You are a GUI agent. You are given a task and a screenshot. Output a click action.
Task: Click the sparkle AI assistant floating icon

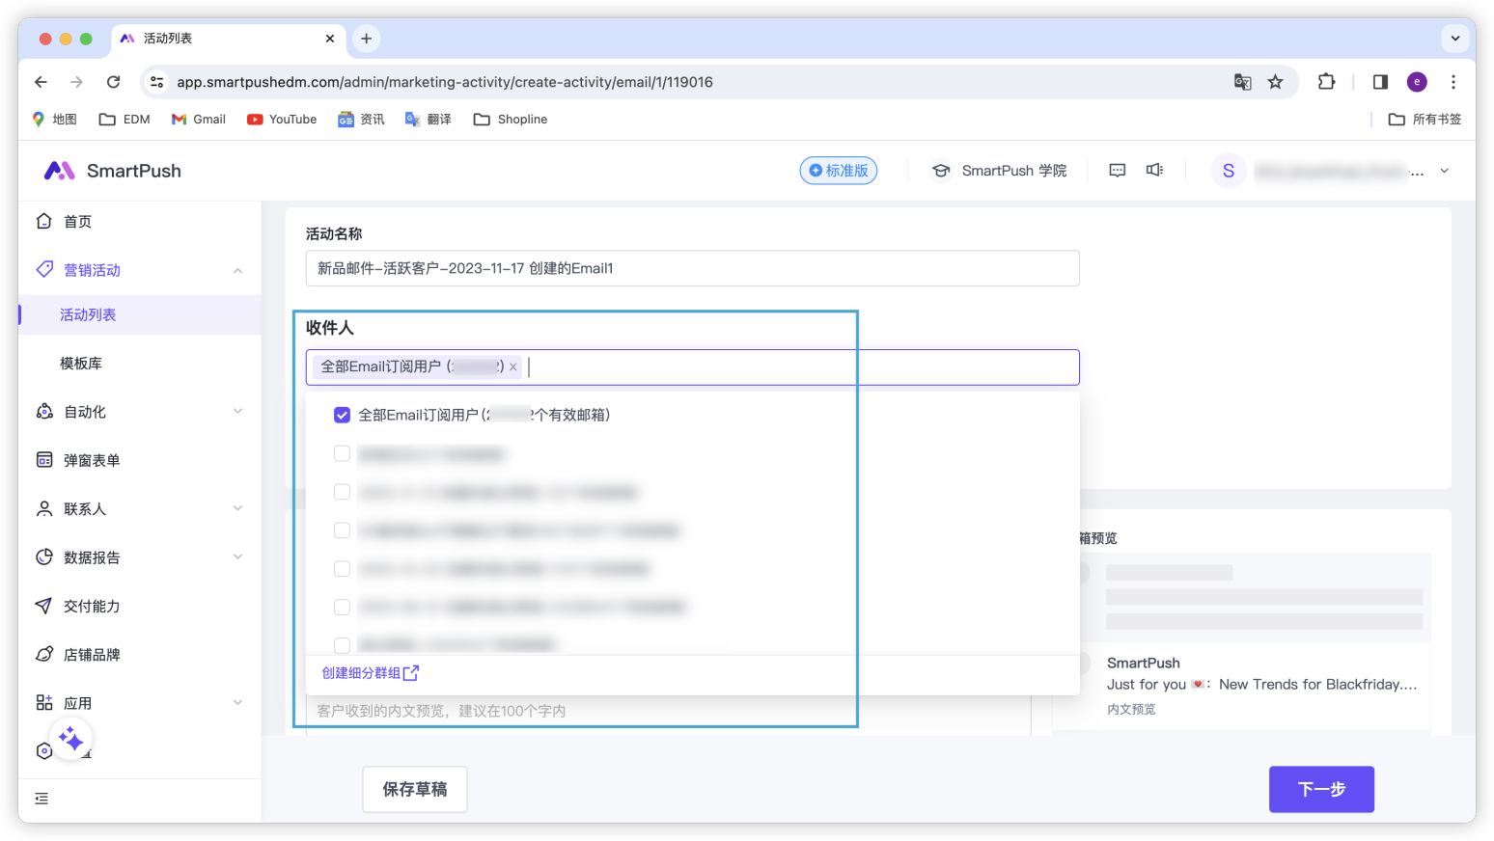[x=70, y=740]
